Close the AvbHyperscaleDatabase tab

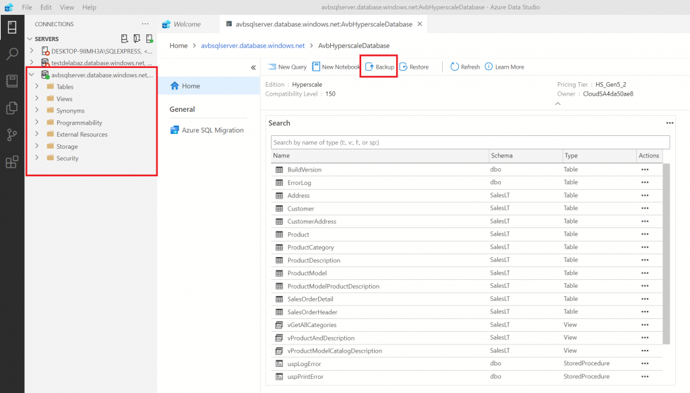420,24
